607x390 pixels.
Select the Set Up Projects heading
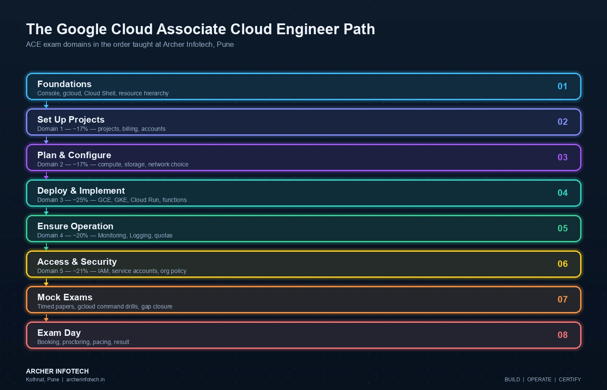click(71, 120)
